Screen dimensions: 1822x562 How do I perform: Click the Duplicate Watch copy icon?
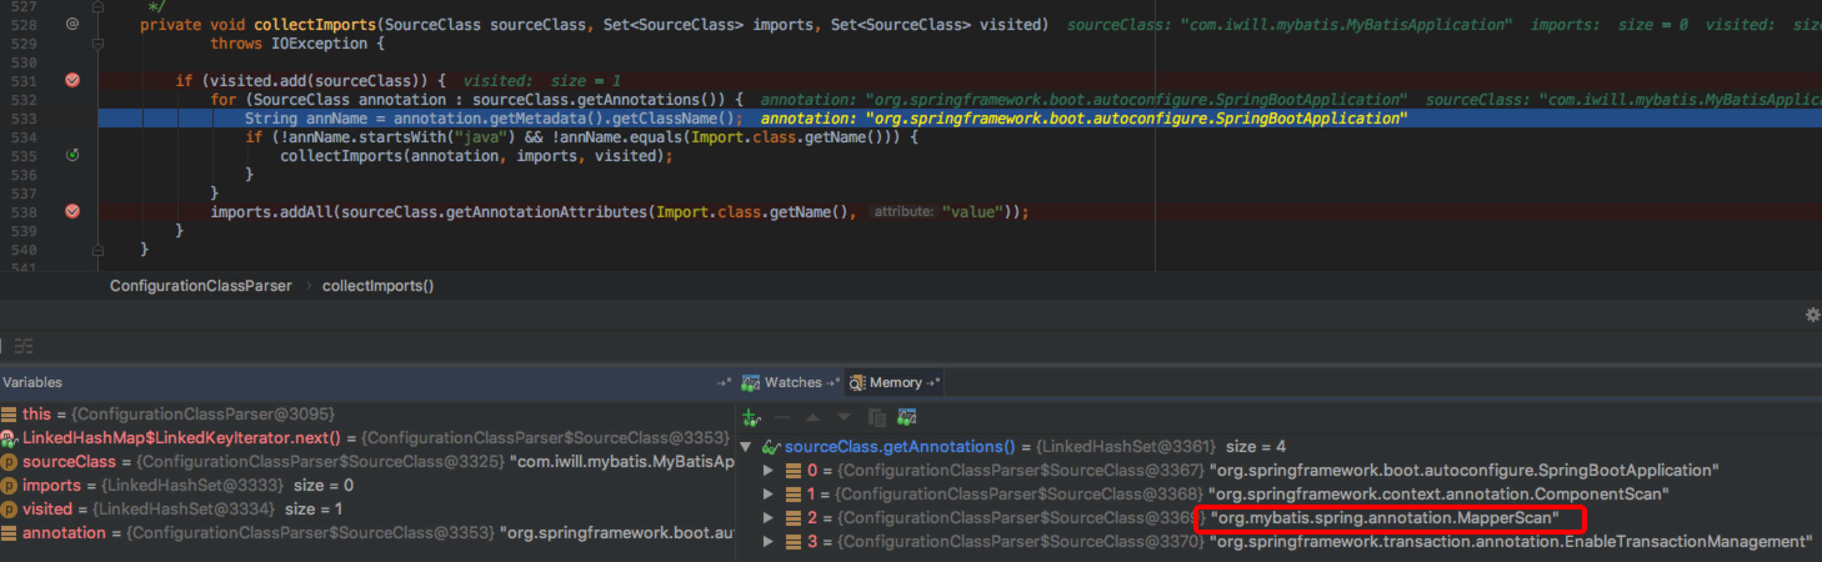(x=877, y=418)
